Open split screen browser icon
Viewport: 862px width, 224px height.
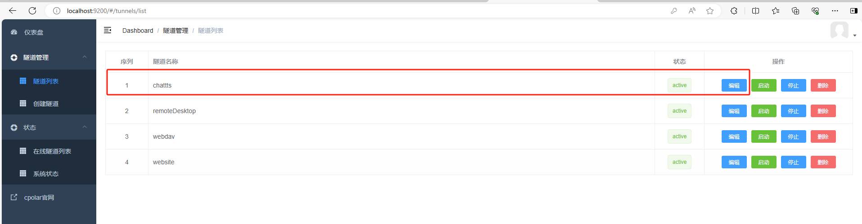756,11
